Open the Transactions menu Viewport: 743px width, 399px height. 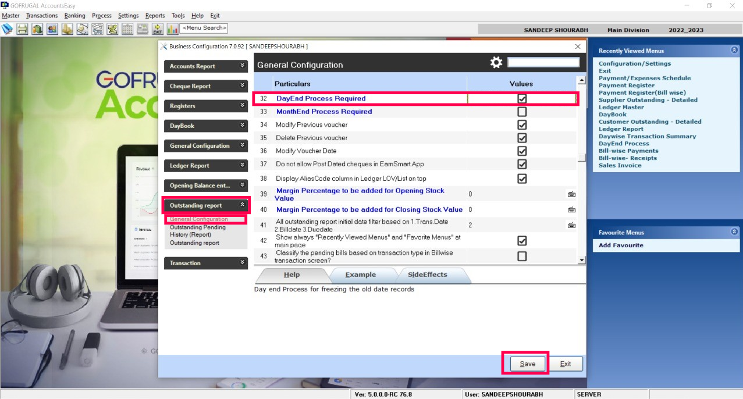point(42,16)
